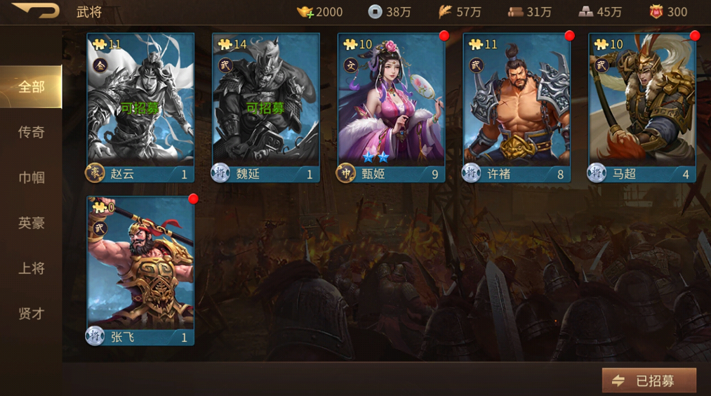Switch to the 英豪 tab
The width and height of the screenshot is (711, 396).
point(31,223)
